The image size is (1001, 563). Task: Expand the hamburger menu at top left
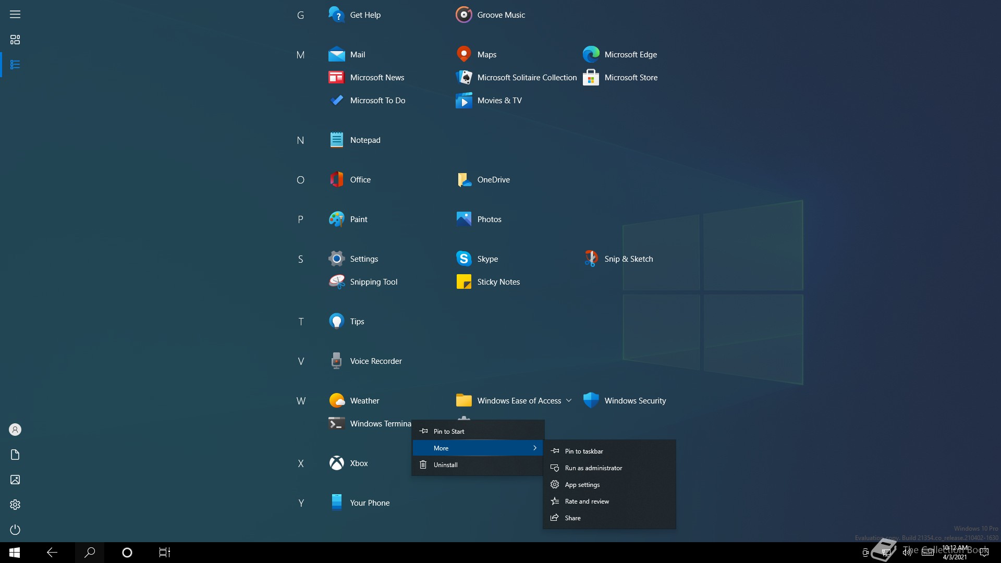pyautogui.click(x=15, y=15)
